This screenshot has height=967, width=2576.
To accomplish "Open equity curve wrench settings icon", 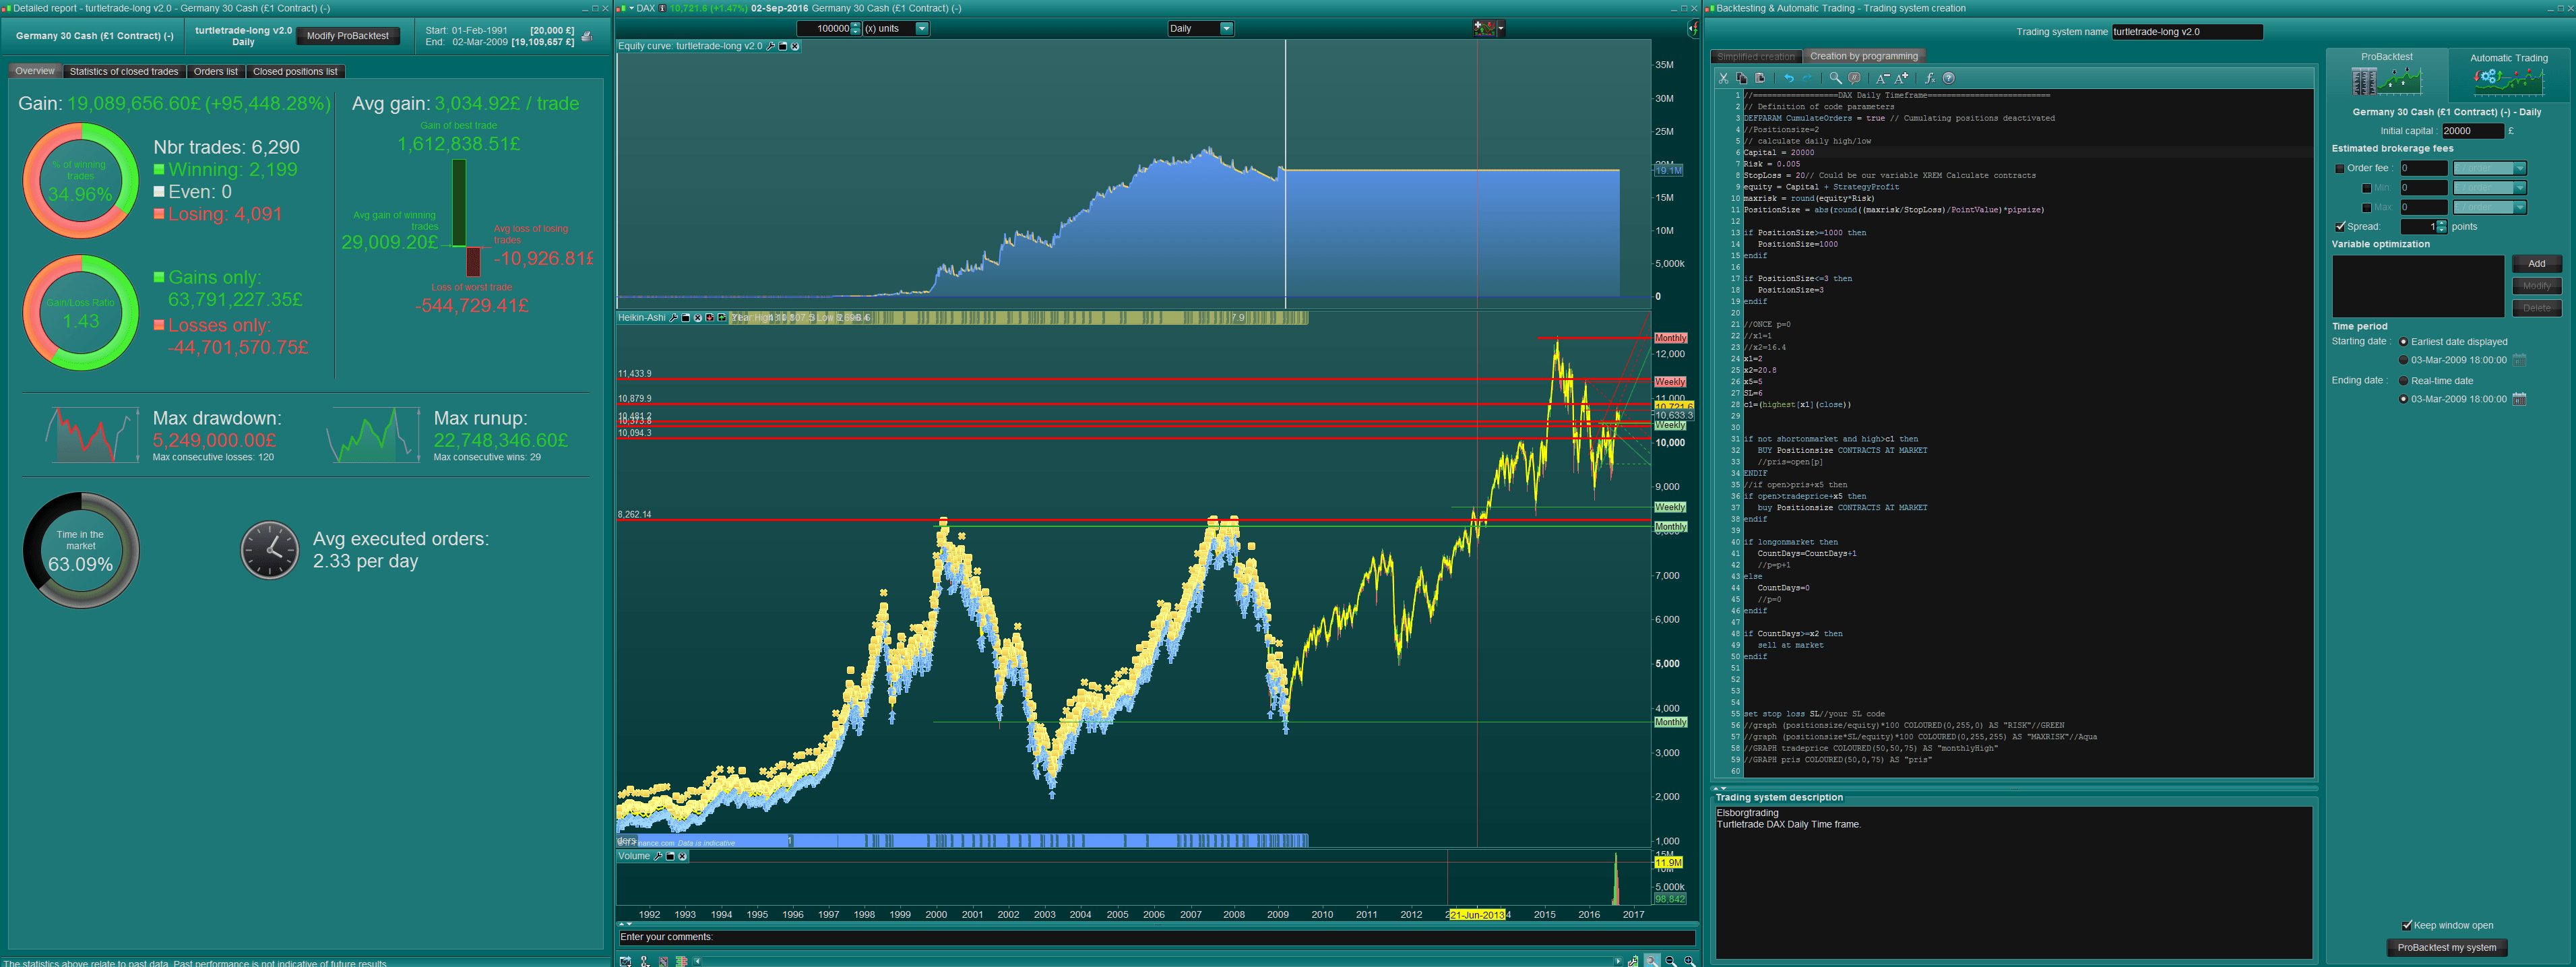I will [770, 46].
